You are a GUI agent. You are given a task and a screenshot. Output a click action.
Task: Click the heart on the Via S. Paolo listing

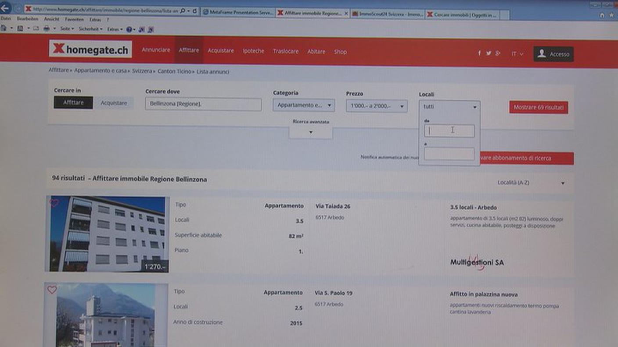(52, 290)
